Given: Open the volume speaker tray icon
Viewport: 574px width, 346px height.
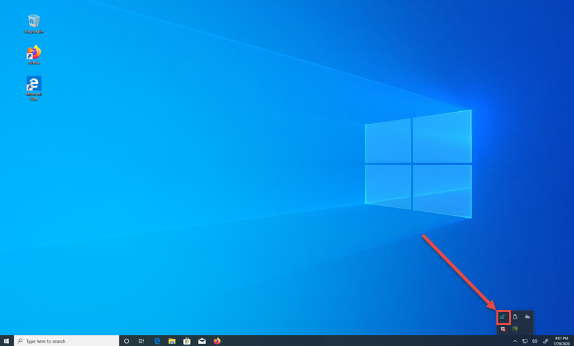Looking at the screenshot, I should [535, 341].
